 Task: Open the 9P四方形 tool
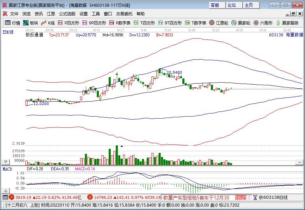click(94, 23)
